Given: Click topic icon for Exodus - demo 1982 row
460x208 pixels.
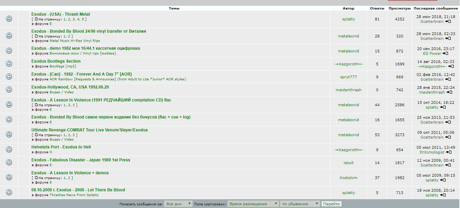Looking at the screenshot, I should [x=9, y=51].
